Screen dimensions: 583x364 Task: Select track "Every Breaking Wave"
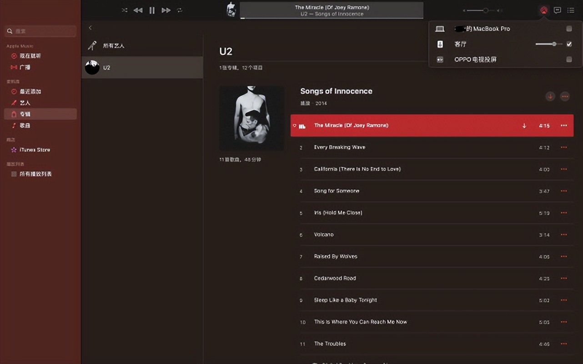[432, 148]
